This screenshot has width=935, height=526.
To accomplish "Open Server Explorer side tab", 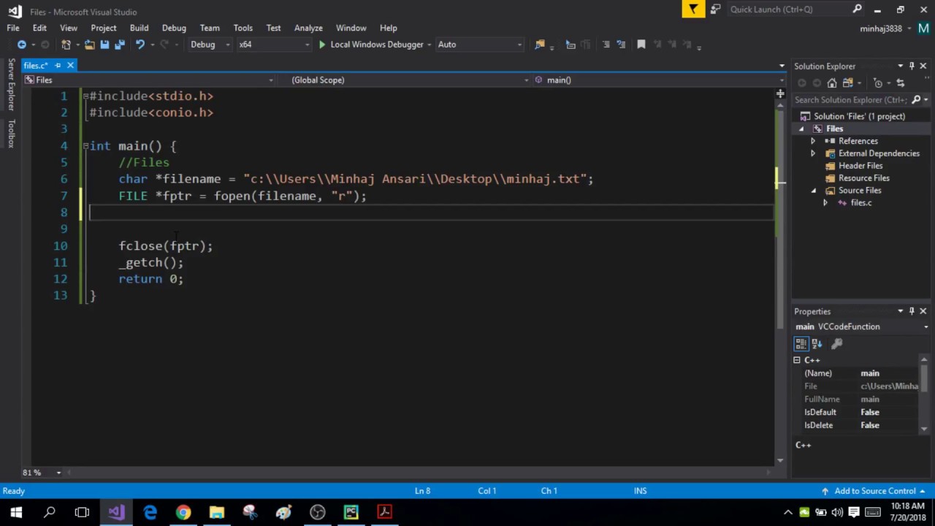I will pyautogui.click(x=11, y=85).
